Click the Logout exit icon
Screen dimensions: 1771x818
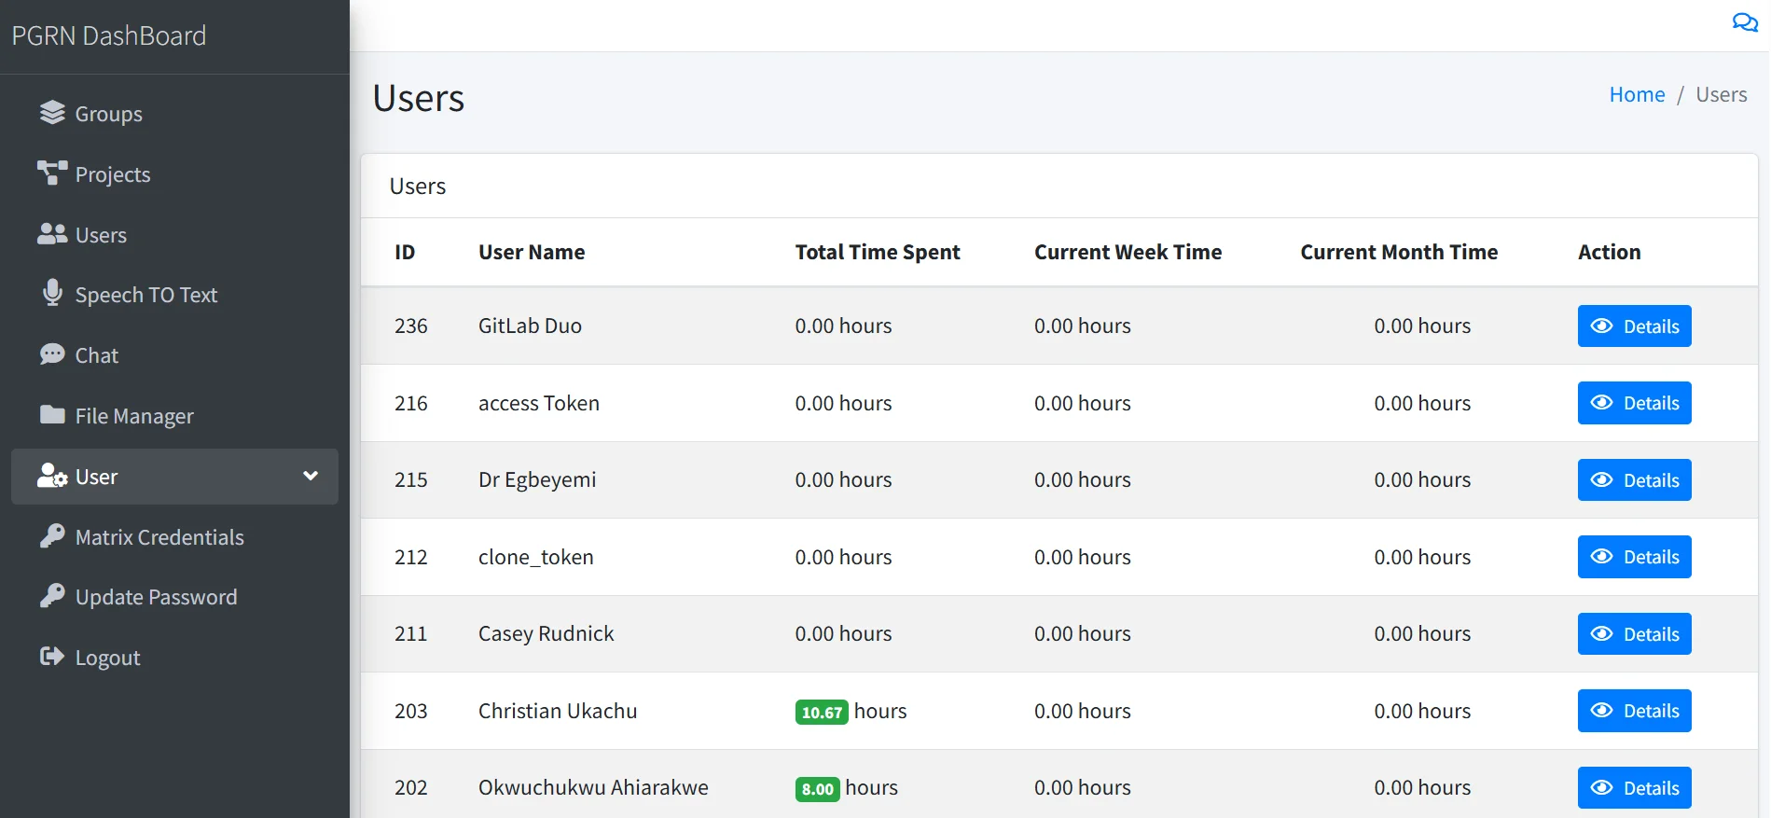click(x=52, y=657)
